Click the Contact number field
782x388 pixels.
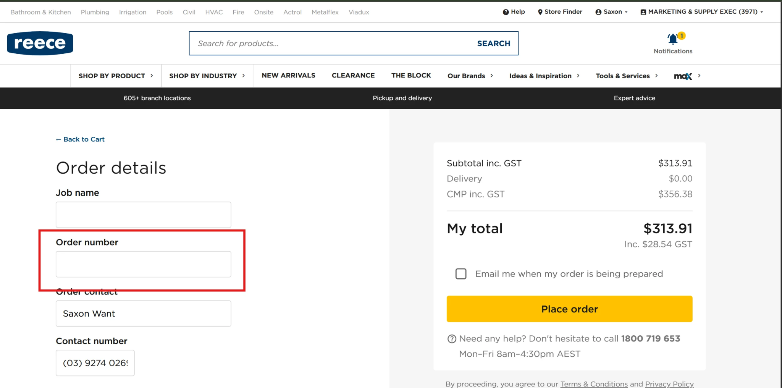95,363
